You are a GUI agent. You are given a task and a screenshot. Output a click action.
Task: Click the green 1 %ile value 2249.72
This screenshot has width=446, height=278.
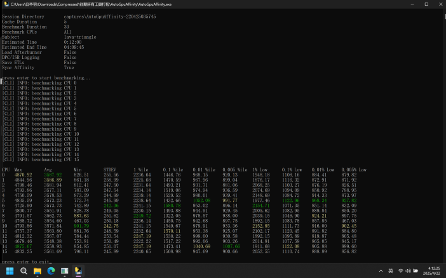coord(142,216)
